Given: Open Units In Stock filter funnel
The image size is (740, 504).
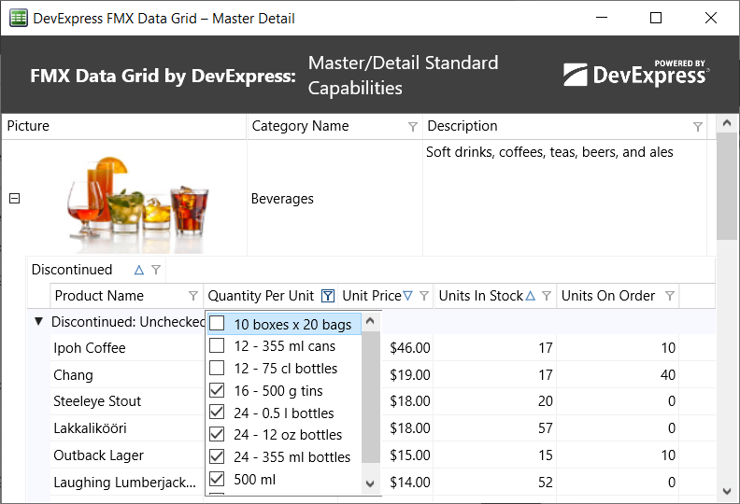Looking at the screenshot, I should [547, 296].
